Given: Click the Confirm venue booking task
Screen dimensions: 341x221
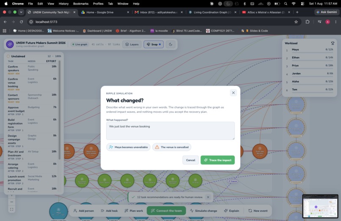Looking at the screenshot, I should (x=32, y=84).
